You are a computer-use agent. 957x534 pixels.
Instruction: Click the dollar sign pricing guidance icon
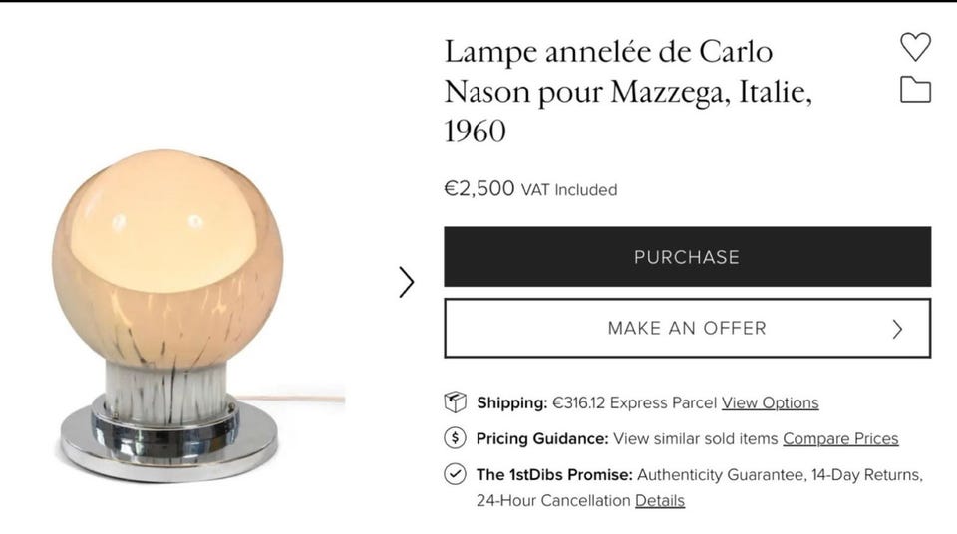pyautogui.click(x=455, y=438)
